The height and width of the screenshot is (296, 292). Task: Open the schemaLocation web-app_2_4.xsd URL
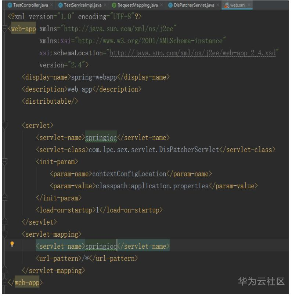192,53
